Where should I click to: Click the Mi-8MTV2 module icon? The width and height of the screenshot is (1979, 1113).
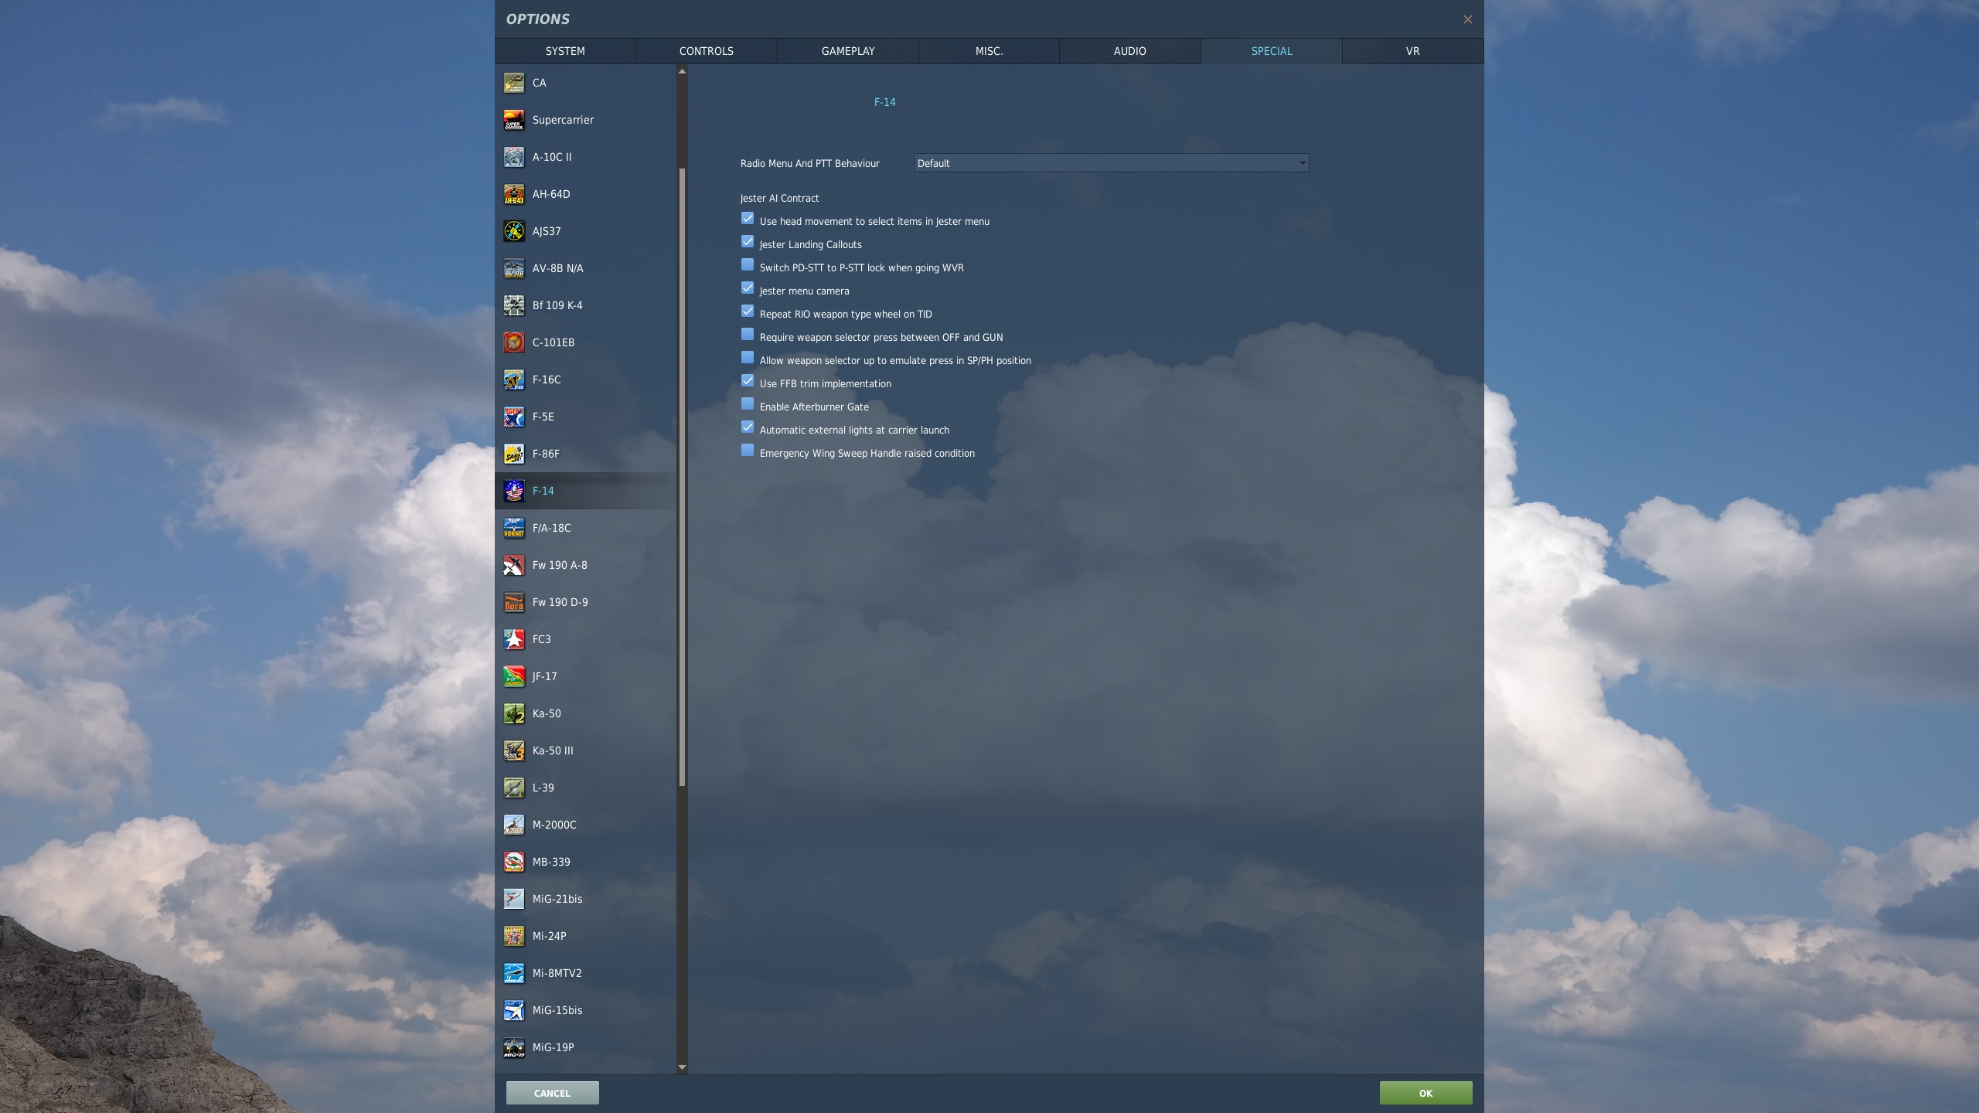514,973
